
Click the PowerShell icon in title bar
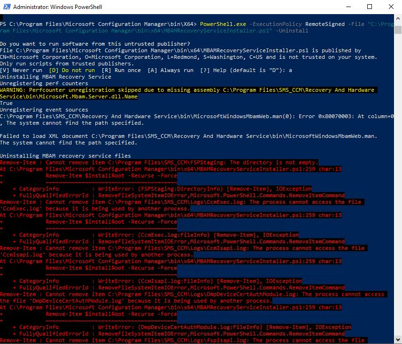(7, 7)
